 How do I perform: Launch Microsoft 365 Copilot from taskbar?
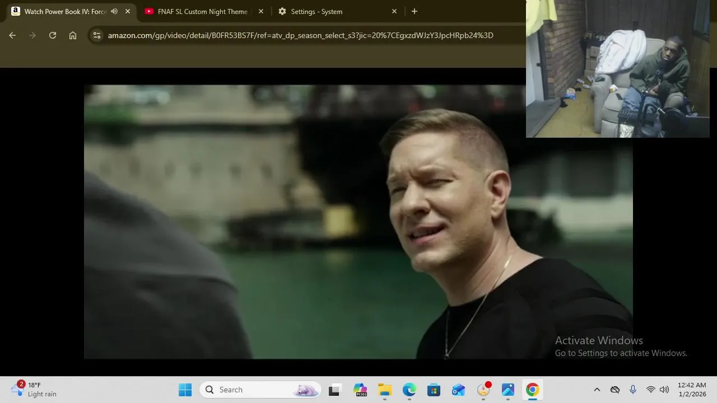(360, 390)
